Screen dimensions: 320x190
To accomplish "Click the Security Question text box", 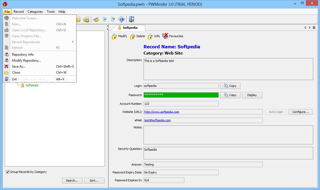I will pyautogui.click(x=228, y=153).
